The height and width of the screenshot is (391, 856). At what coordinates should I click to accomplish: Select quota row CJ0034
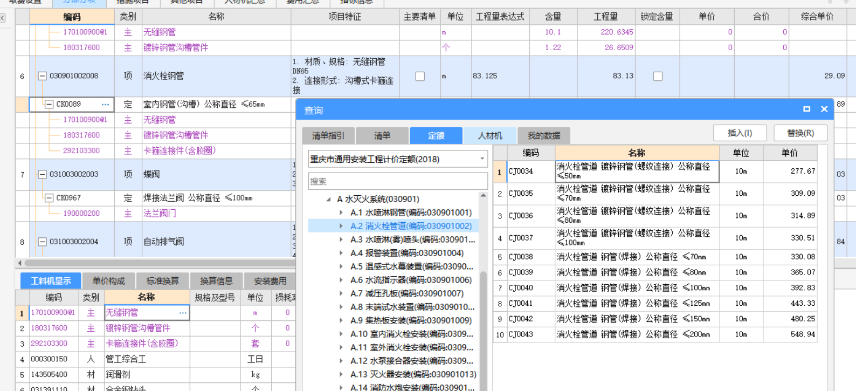coord(655,172)
